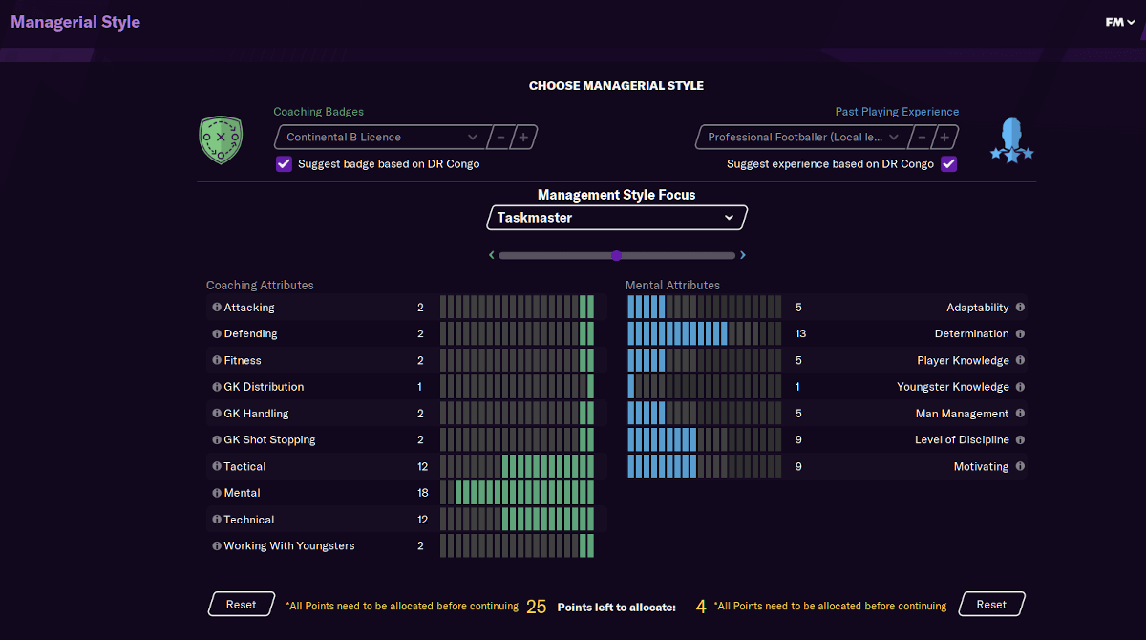This screenshot has height=640, width=1146.
Task: Click the Technical attribute bar
Action: [517, 520]
